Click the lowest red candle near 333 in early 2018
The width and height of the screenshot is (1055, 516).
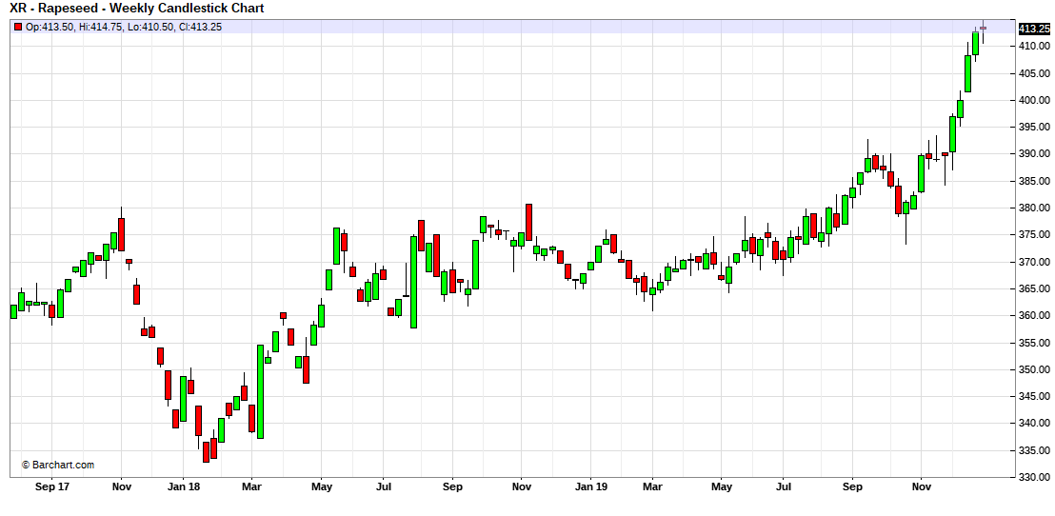(206, 452)
